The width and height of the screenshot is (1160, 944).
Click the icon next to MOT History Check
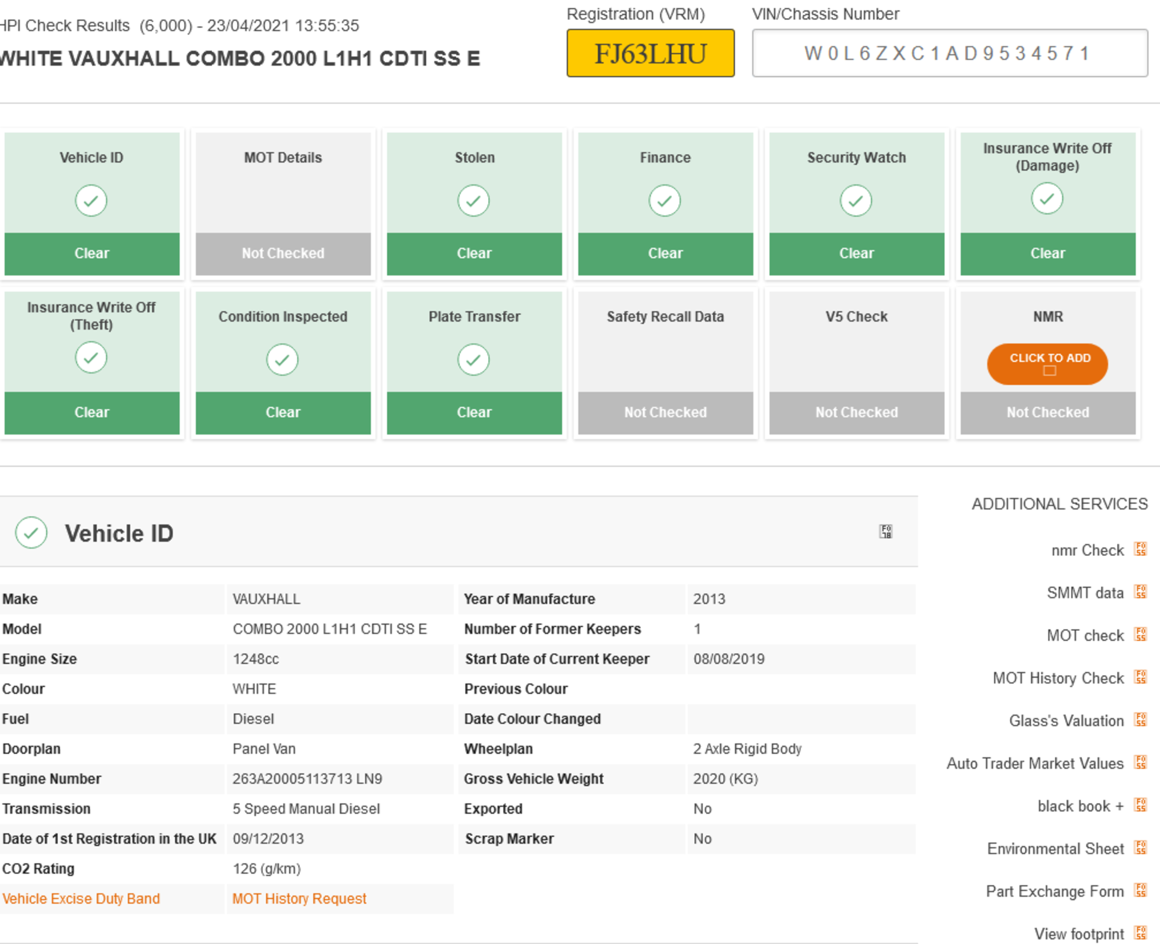(x=1140, y=677)
